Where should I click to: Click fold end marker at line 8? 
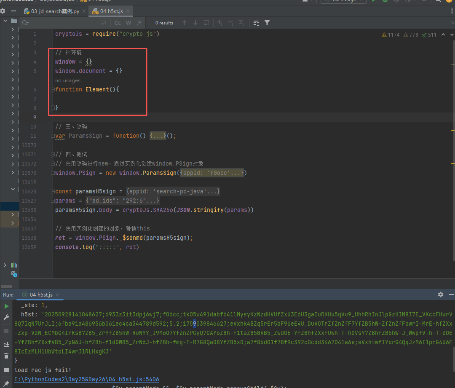pos(53,108)
